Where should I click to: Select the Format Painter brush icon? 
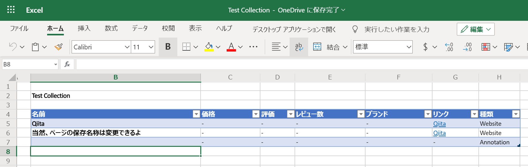coord(58,47)
